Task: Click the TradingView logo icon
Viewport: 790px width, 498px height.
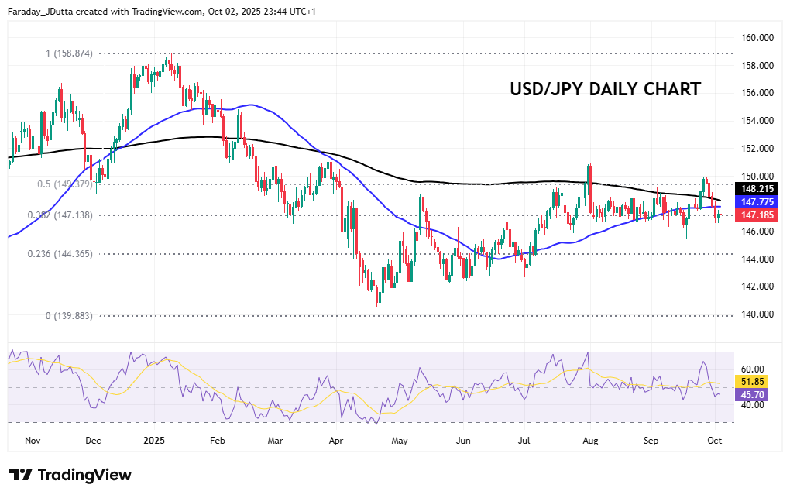Action: pos(21,475)
